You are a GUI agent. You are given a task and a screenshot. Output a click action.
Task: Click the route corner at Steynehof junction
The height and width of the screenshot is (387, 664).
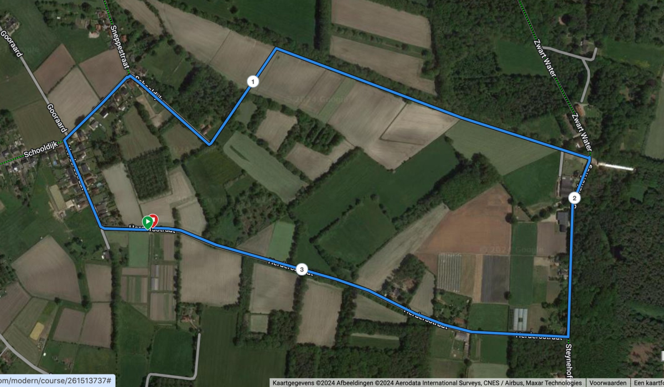(568, 336)
